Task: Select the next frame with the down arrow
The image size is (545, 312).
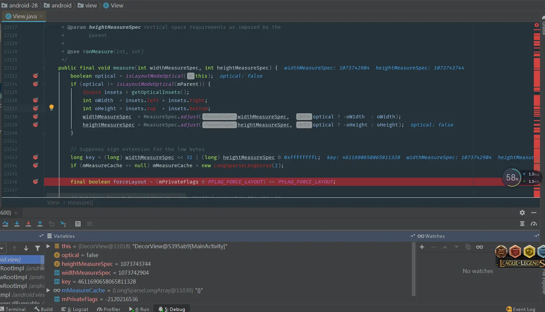Action: click(x=26, y=248)
